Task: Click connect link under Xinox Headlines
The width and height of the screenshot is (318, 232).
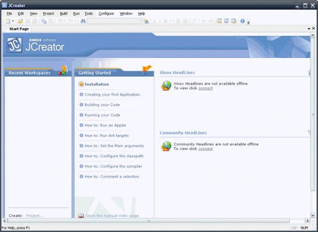Action: point(205,88)
